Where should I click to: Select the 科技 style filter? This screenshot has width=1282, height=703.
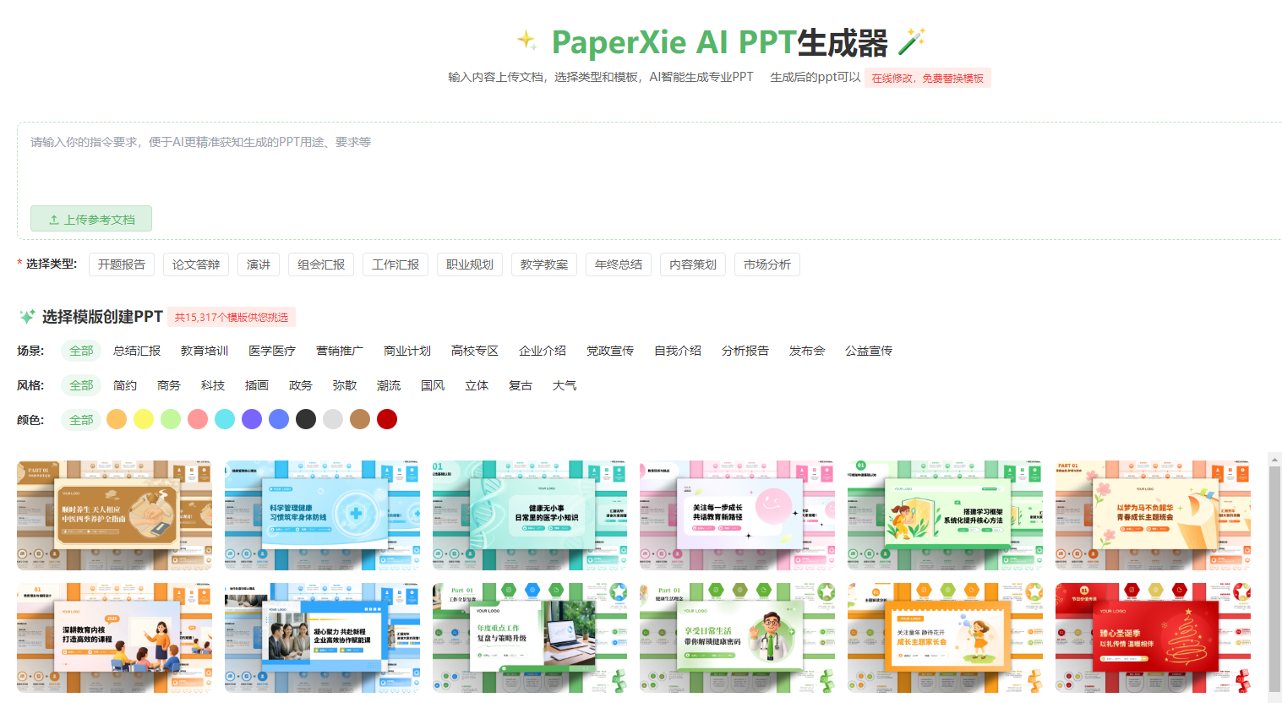[213, 385]
